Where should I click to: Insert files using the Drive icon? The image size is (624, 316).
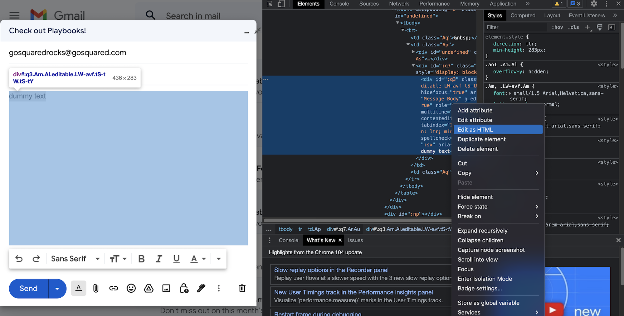click(149, 288)
